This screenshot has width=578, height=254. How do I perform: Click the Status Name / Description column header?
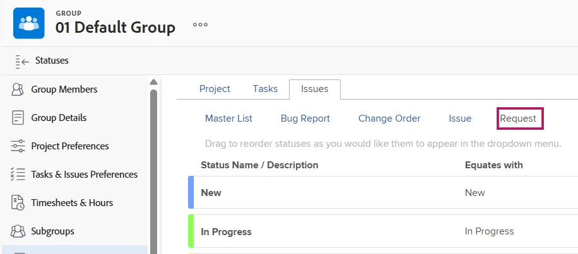coord(259,165)
